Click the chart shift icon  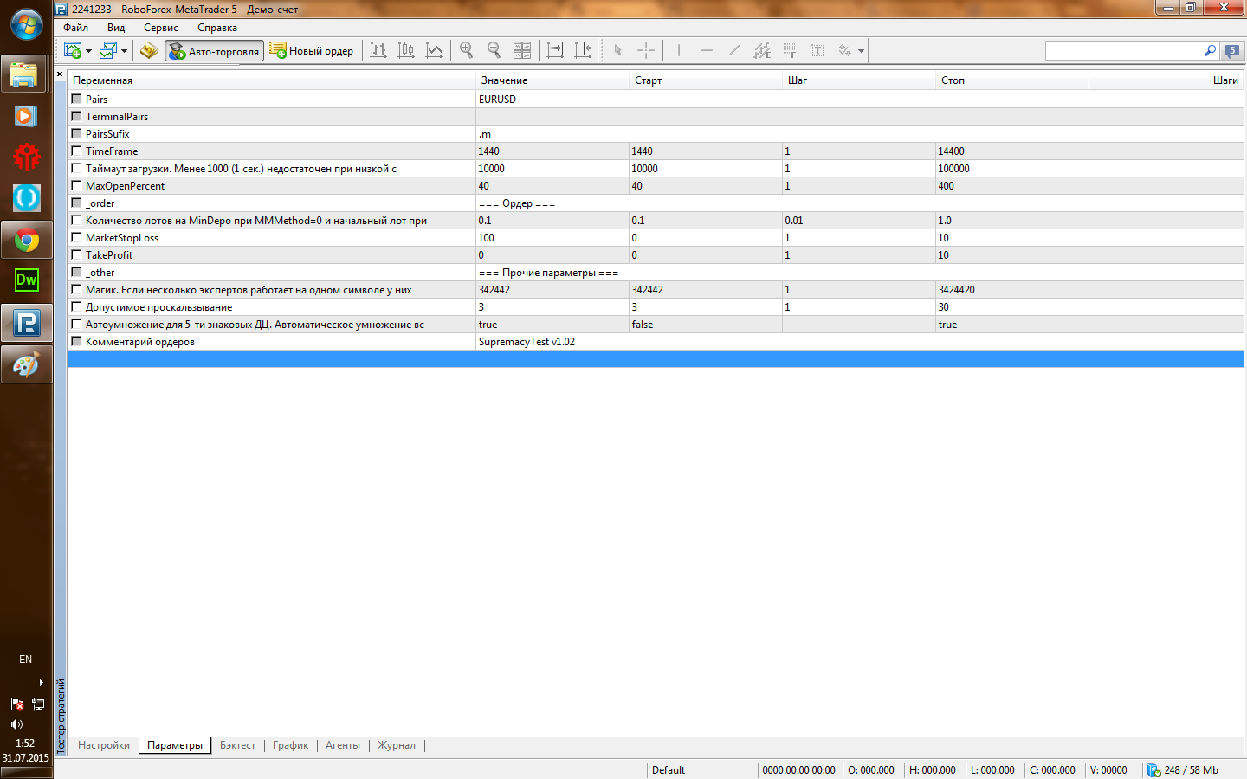pos(583,51)
